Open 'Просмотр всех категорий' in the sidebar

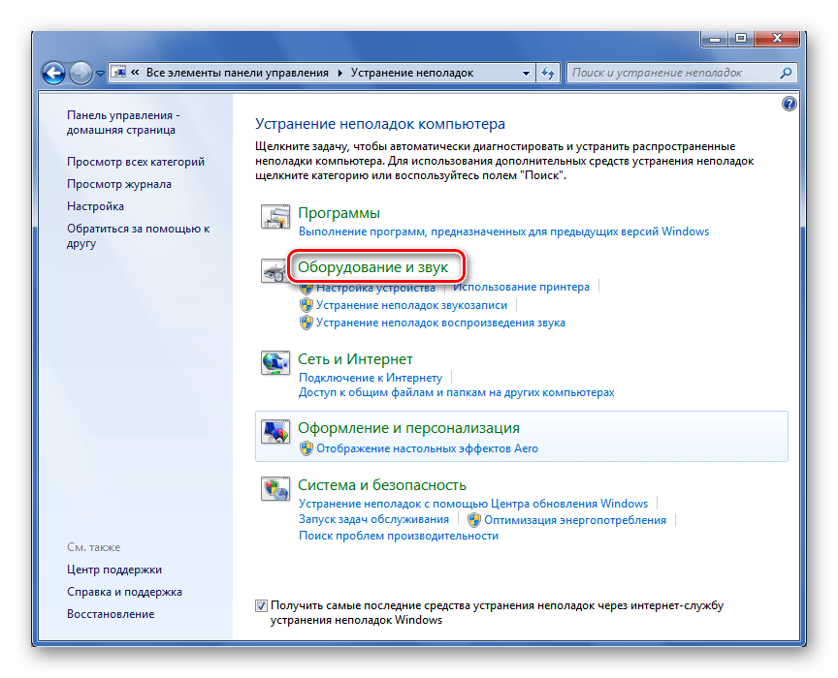coord(136,162)
